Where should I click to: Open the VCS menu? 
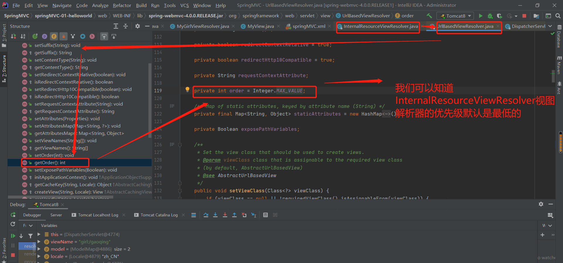pyautogui.click(x=185, y=5)
